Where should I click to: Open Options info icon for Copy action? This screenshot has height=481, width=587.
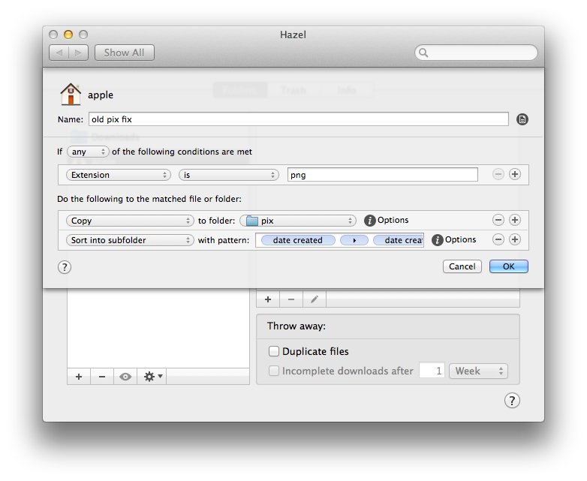(369, 221)
